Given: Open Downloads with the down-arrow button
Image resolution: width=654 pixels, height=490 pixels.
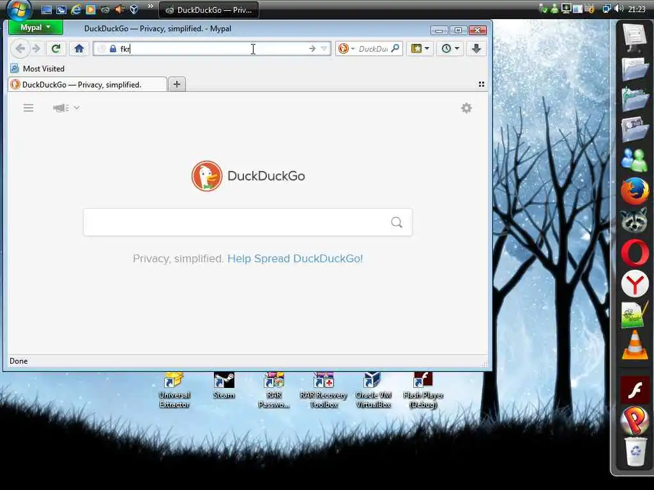Looking at the screenshot, I should pyautogui.click(x=476, y=48).
